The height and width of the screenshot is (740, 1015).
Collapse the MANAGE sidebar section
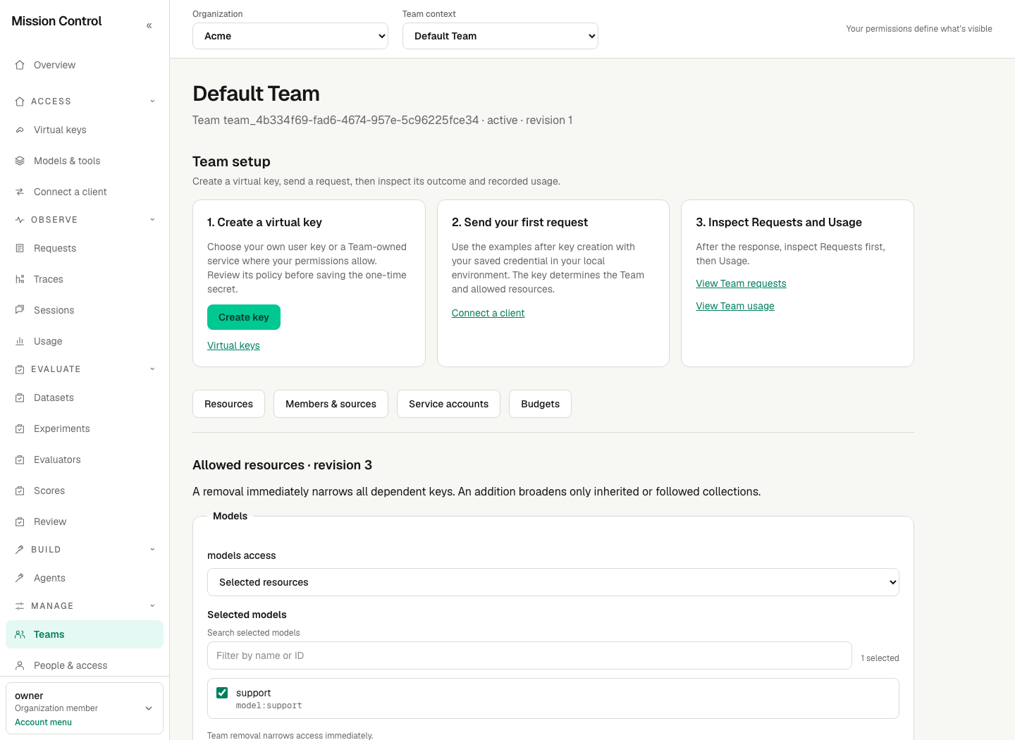point(152,606)
